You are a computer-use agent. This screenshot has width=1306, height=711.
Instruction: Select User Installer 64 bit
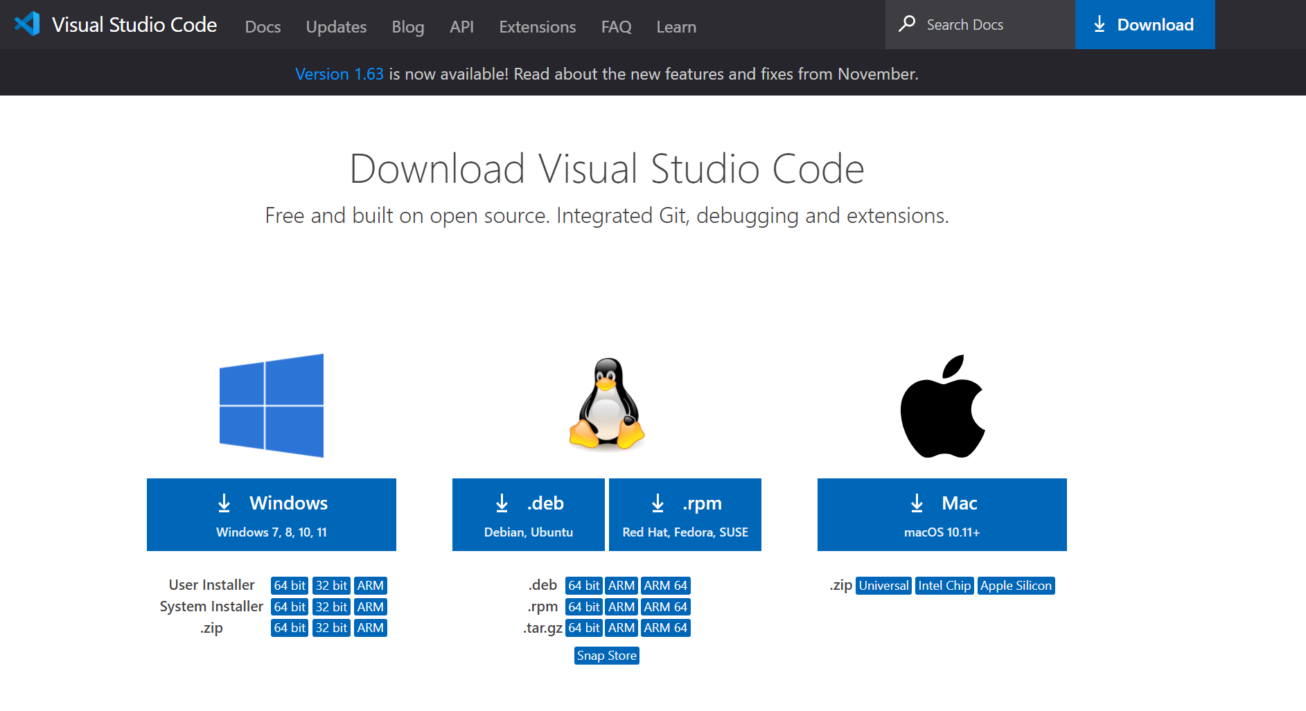coord(290,586)
